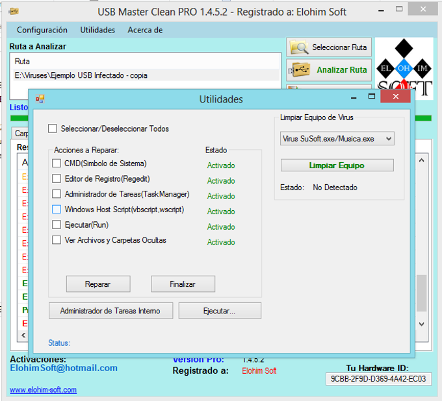Click the blue Status: label in dialog

[x=59, y=343]
